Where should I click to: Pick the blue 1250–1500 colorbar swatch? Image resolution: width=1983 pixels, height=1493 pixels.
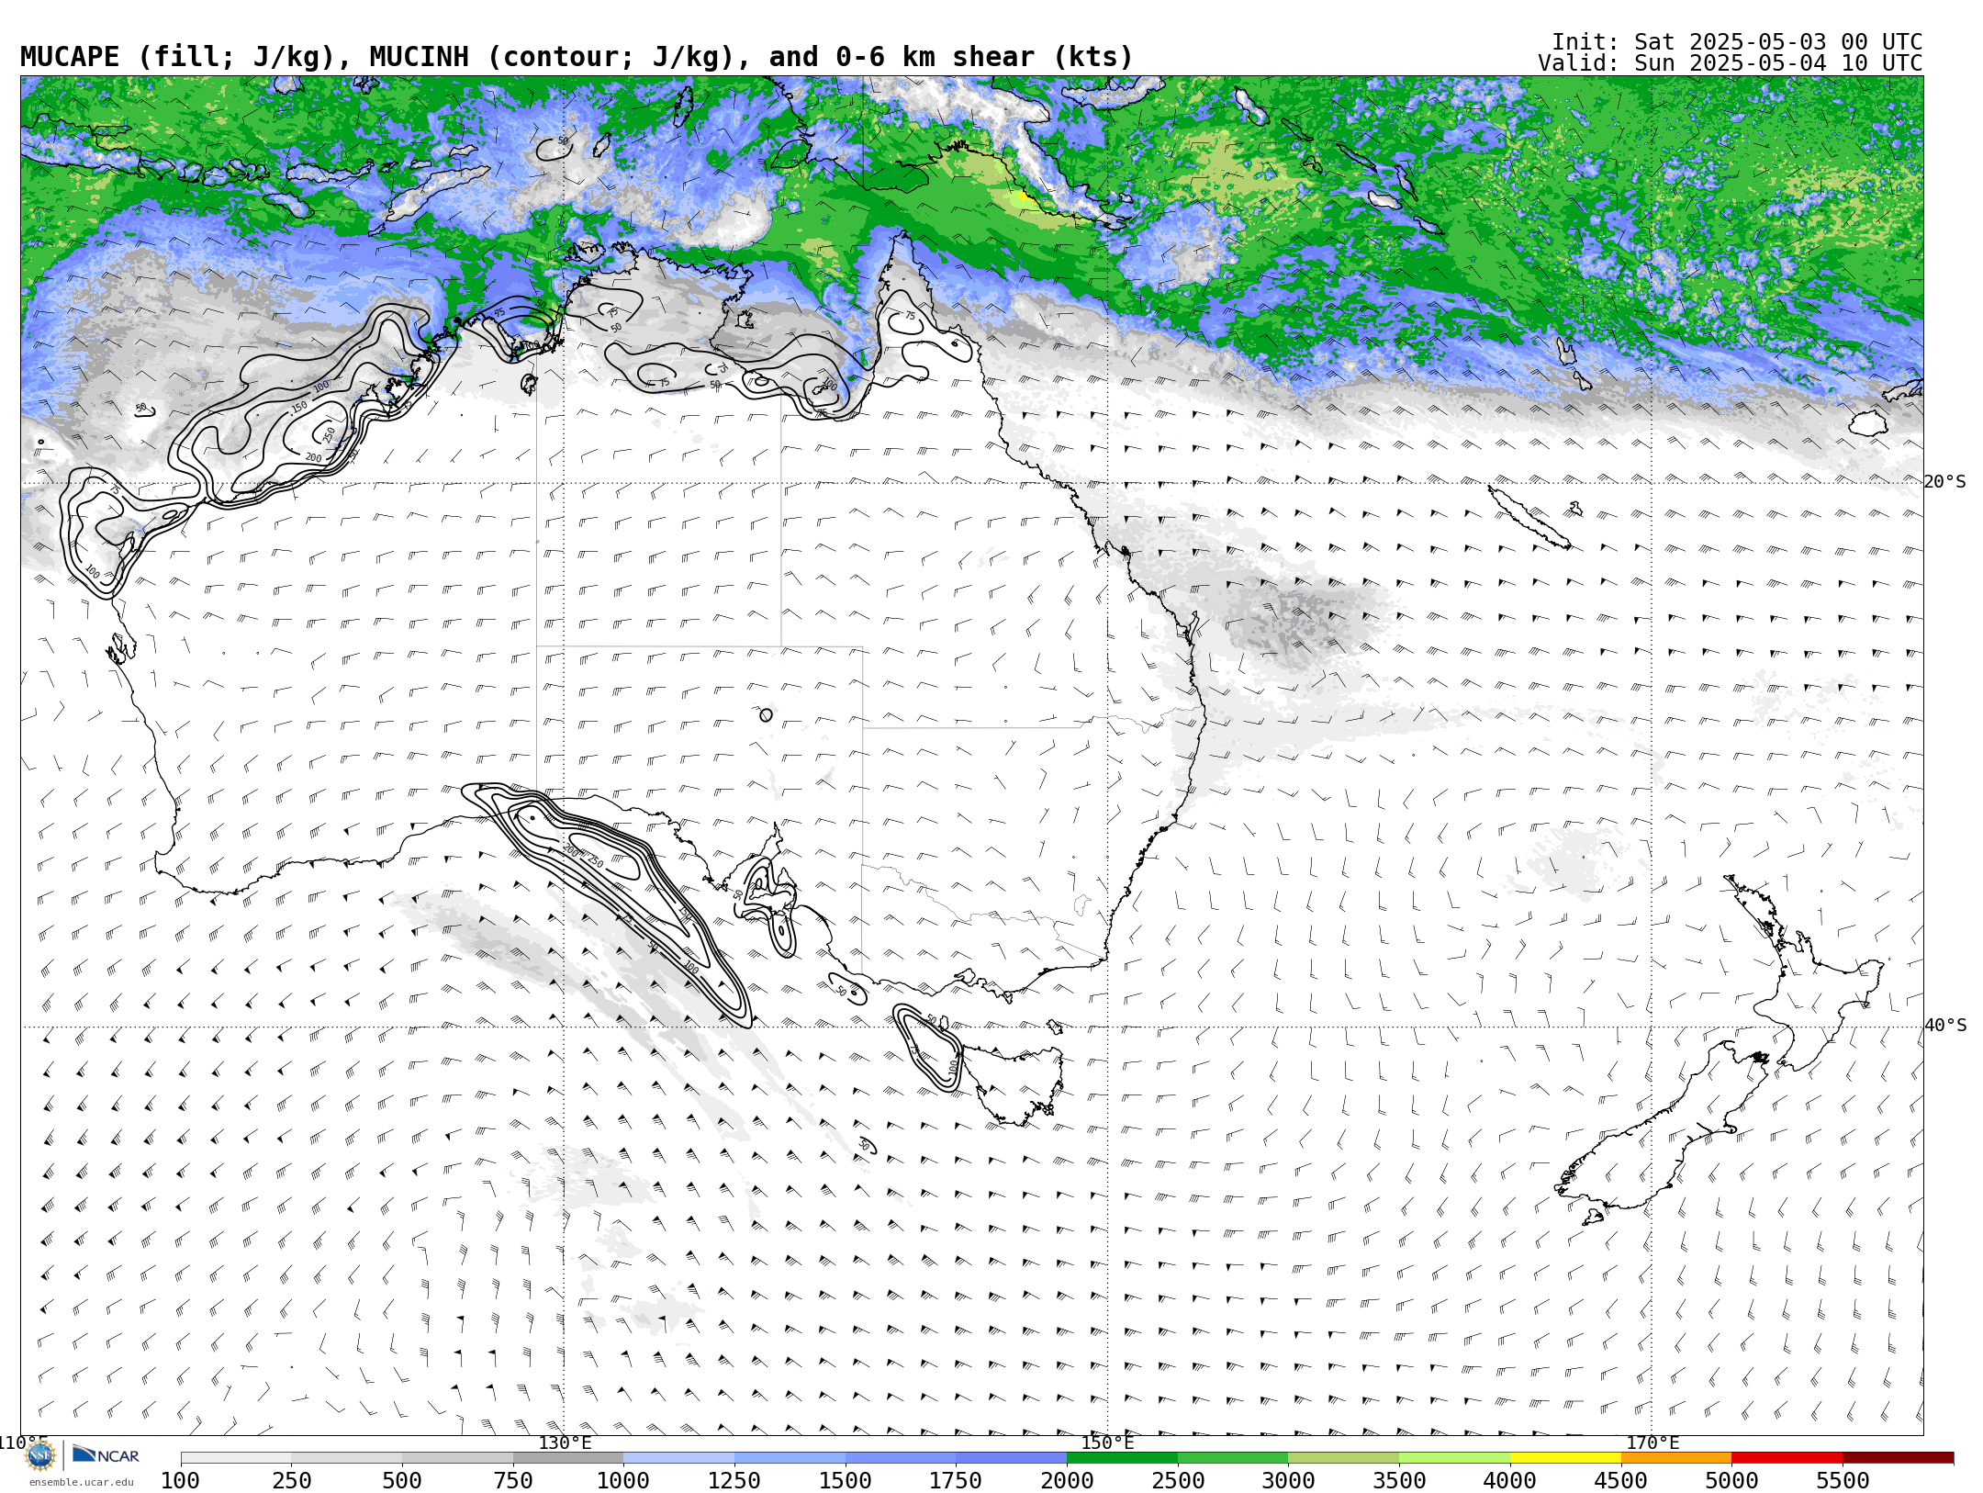click(x=790, y=1458)
